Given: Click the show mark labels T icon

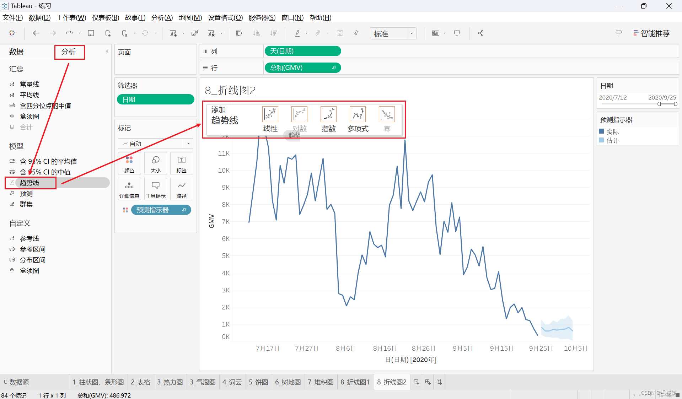Looking at the screenshot, I should (340, 33).
